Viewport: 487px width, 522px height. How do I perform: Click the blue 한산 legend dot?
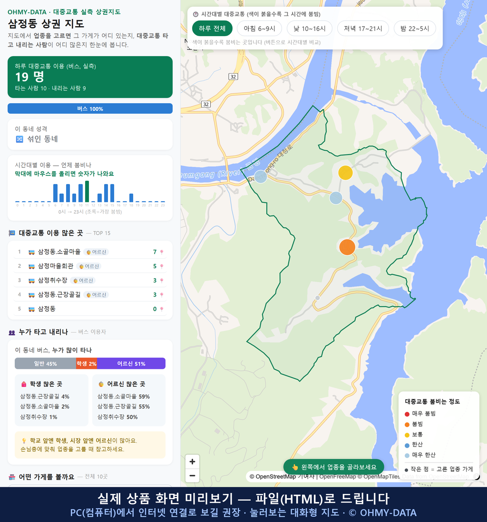407,445
